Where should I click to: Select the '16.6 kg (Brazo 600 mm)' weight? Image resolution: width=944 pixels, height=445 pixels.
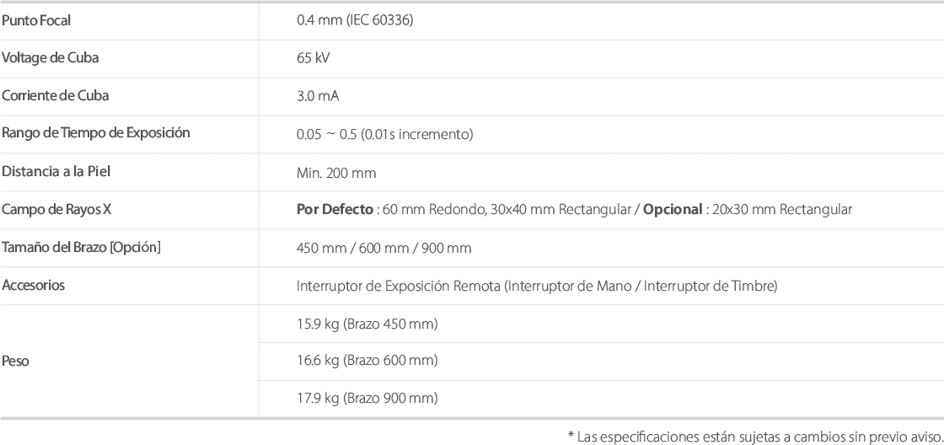coord(367,361)
